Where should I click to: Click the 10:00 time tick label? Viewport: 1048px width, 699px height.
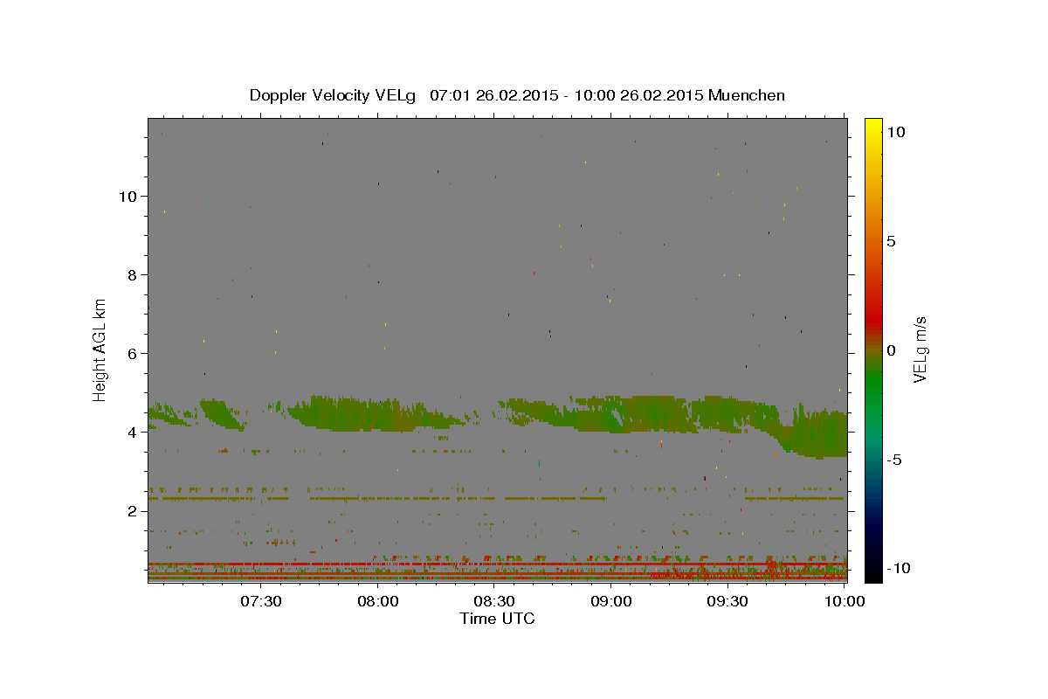click(x=845, y=601)
